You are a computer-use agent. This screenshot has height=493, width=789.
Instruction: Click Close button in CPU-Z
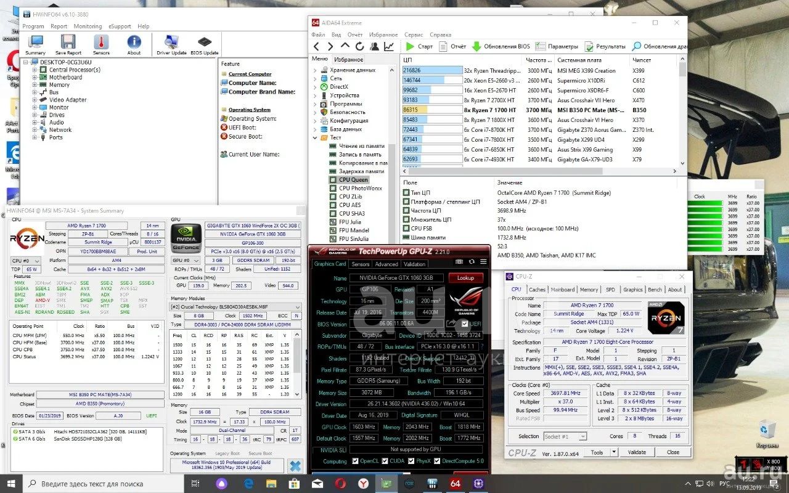[x=672, y=452]
